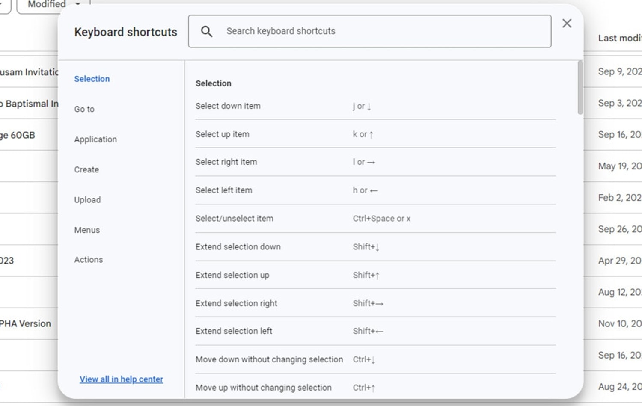Open the Menus shortcuts section
The height and width of the screenshot is (406, 642).
point(86,230)
